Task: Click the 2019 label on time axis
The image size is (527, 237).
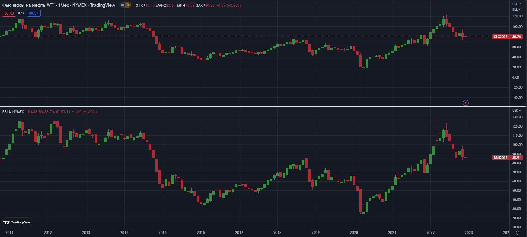Action: point(316,233)
